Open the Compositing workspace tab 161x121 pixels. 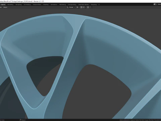[x=72, y=5]
